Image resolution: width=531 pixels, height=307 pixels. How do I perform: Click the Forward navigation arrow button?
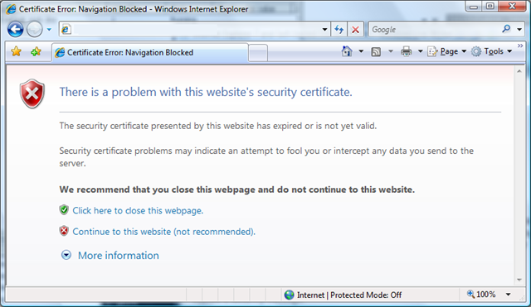[35, 30]
